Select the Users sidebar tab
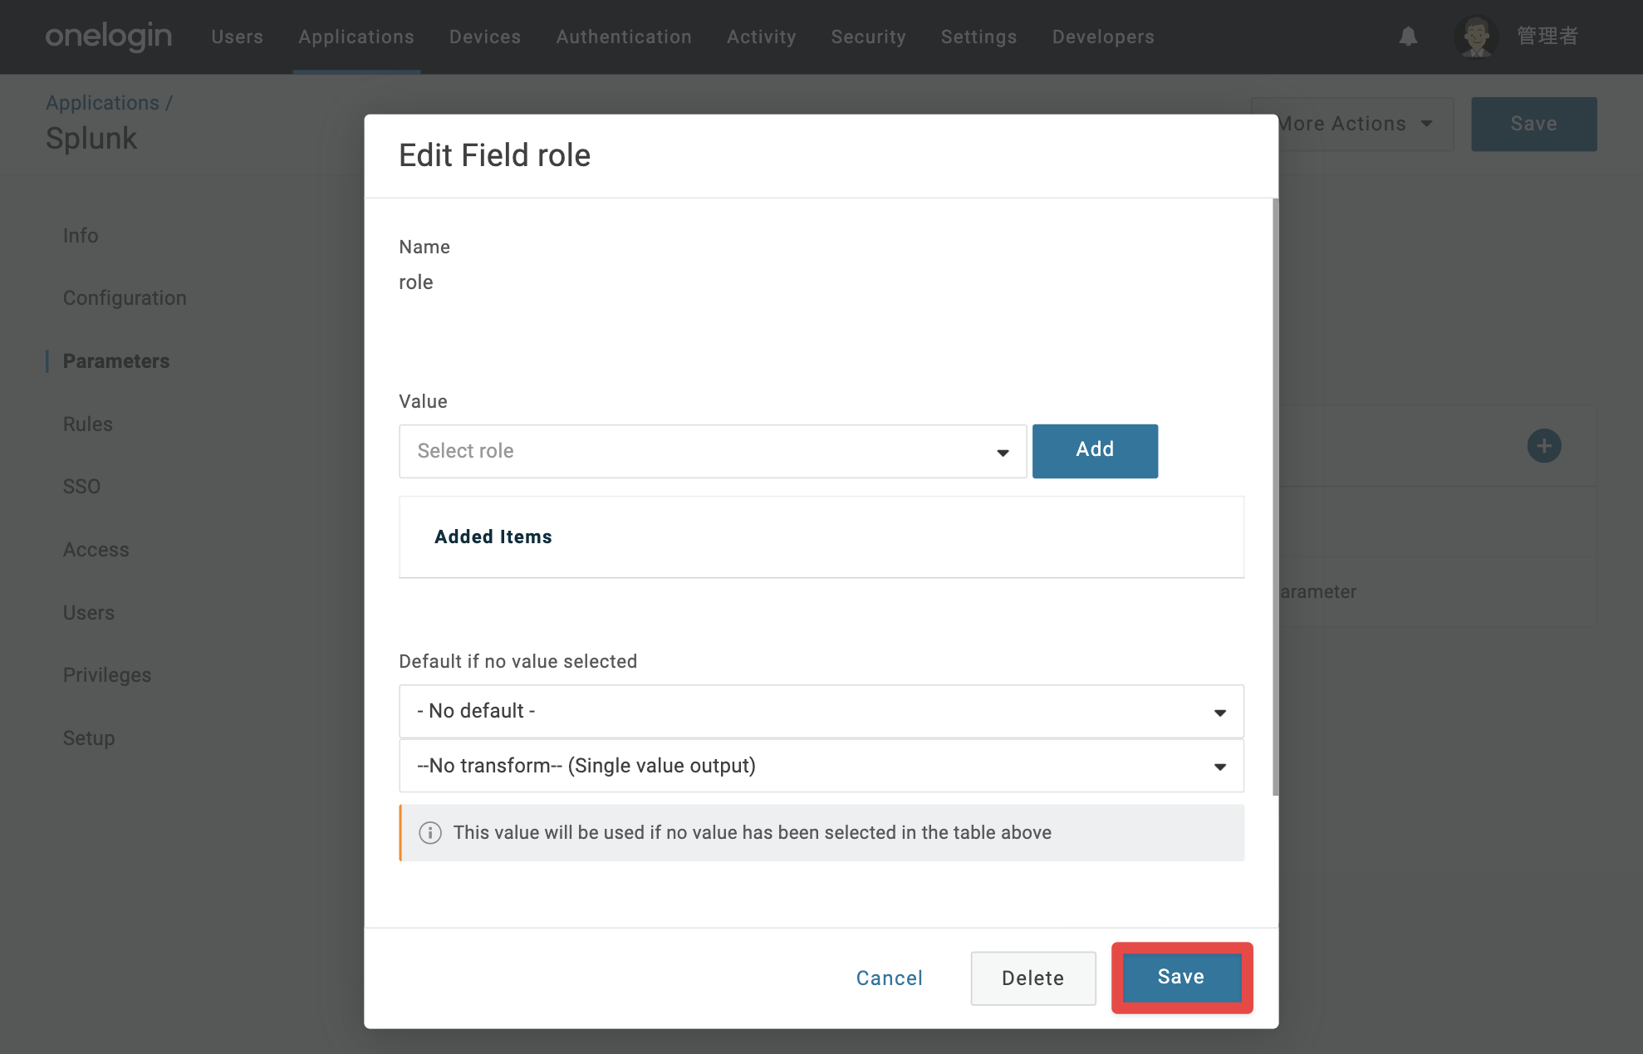1643x1054 pixels. click(x=89, y=613)
